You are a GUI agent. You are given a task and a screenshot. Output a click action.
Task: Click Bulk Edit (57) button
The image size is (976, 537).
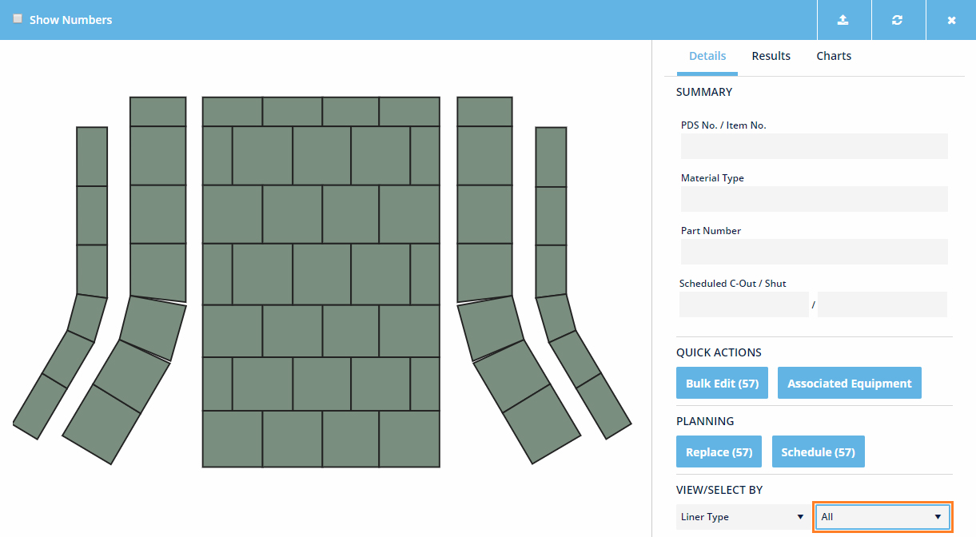coord(722,384)
